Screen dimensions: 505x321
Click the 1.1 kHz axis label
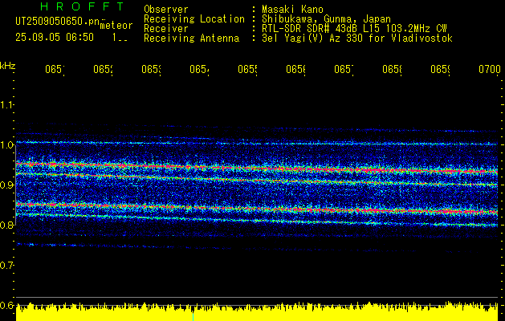[6, 105]
